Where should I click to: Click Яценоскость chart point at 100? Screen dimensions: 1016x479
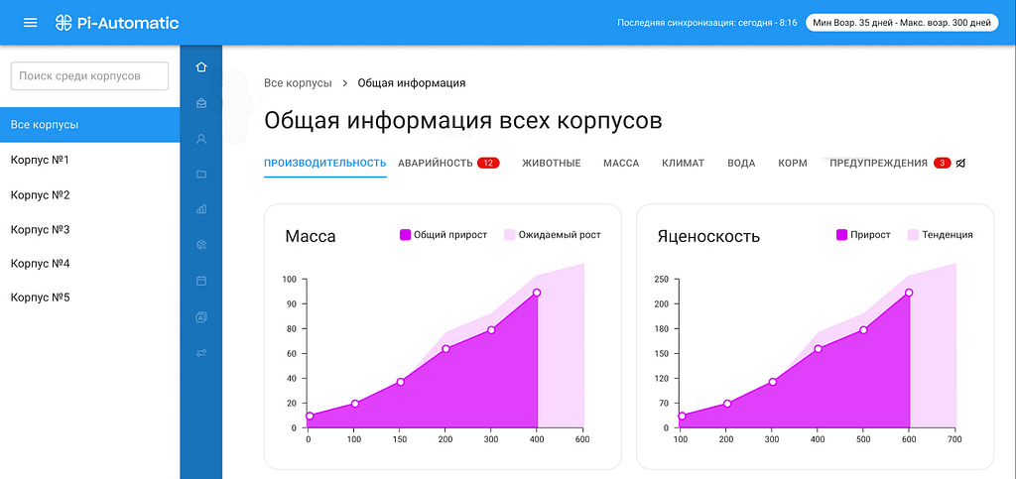pyautogui.click(x=682, y=417)
